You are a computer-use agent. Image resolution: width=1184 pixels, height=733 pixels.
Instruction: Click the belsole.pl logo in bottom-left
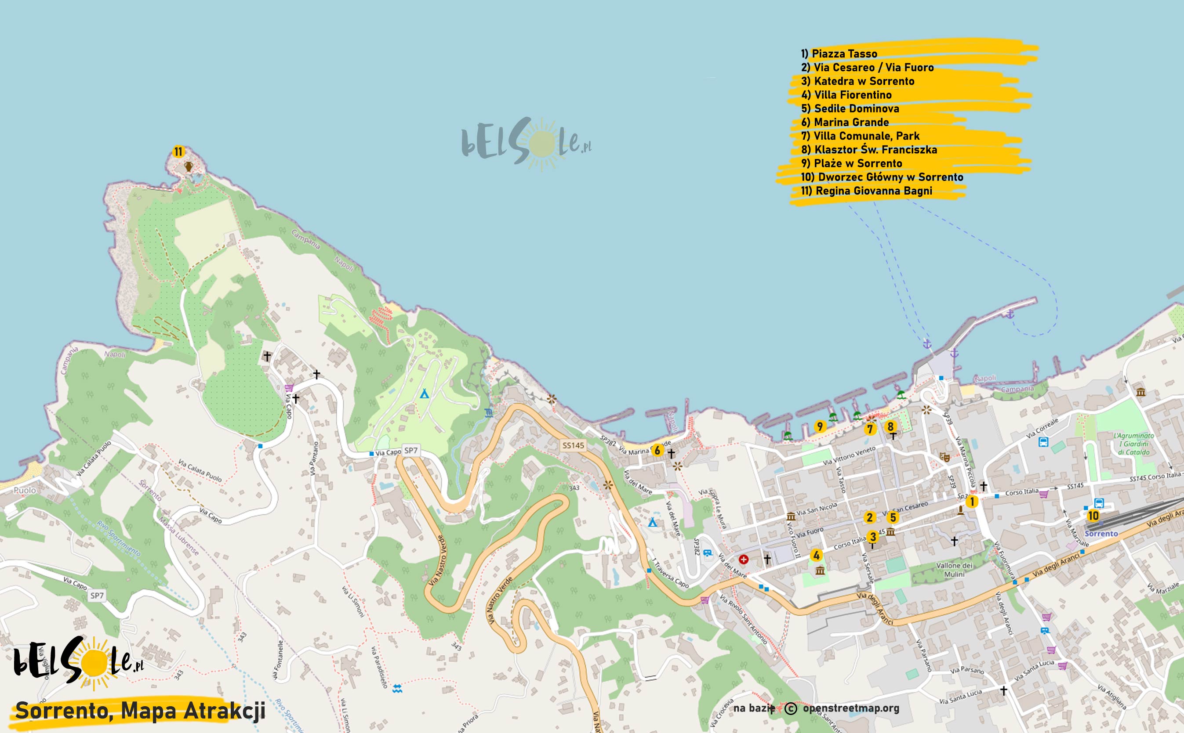[x=78, y=663]
